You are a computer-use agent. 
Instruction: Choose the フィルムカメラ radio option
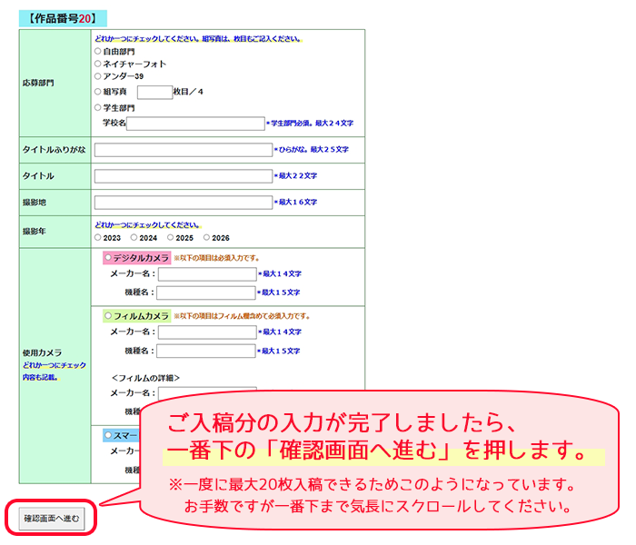(108, 315)
